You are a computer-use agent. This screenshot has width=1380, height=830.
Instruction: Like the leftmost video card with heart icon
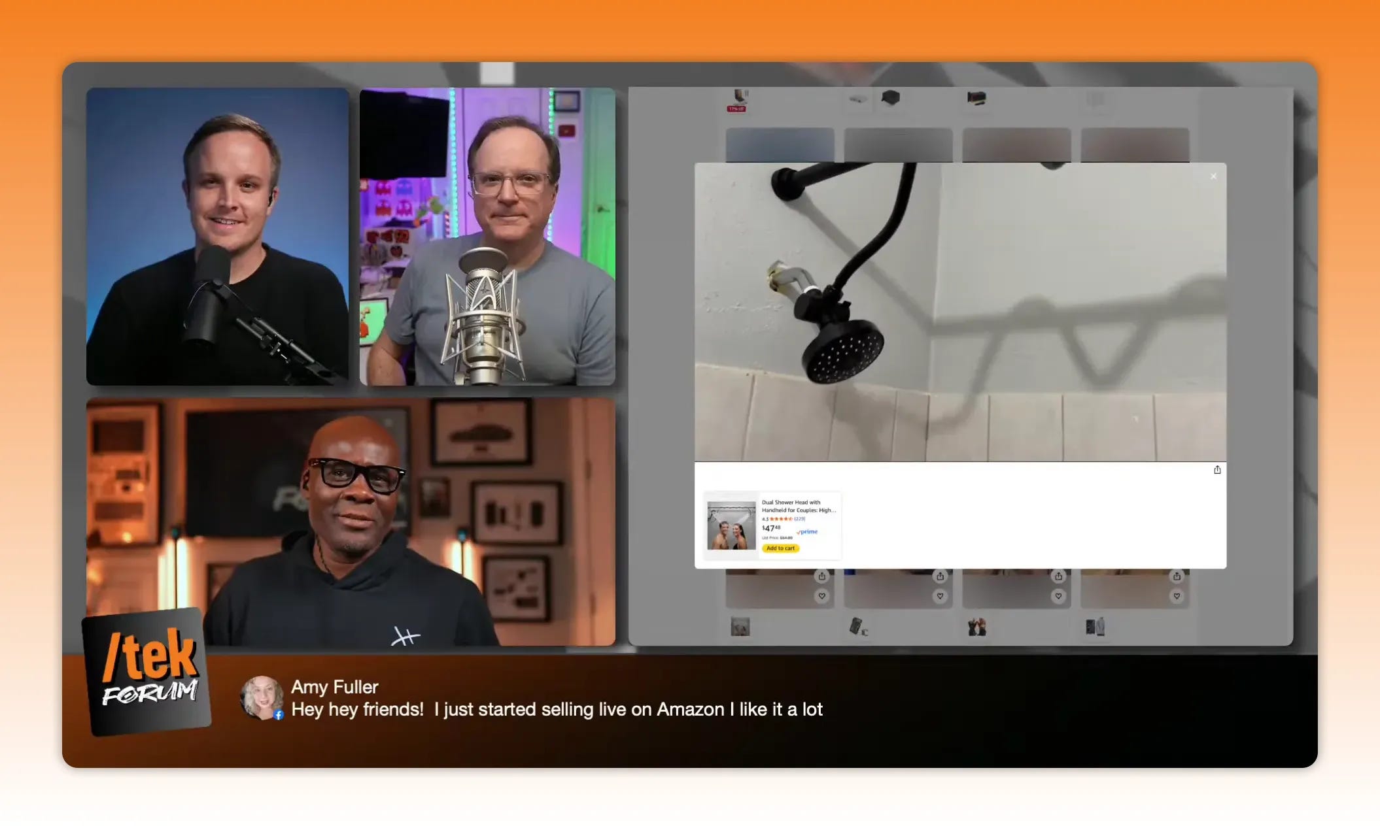(x=822, y=596)
